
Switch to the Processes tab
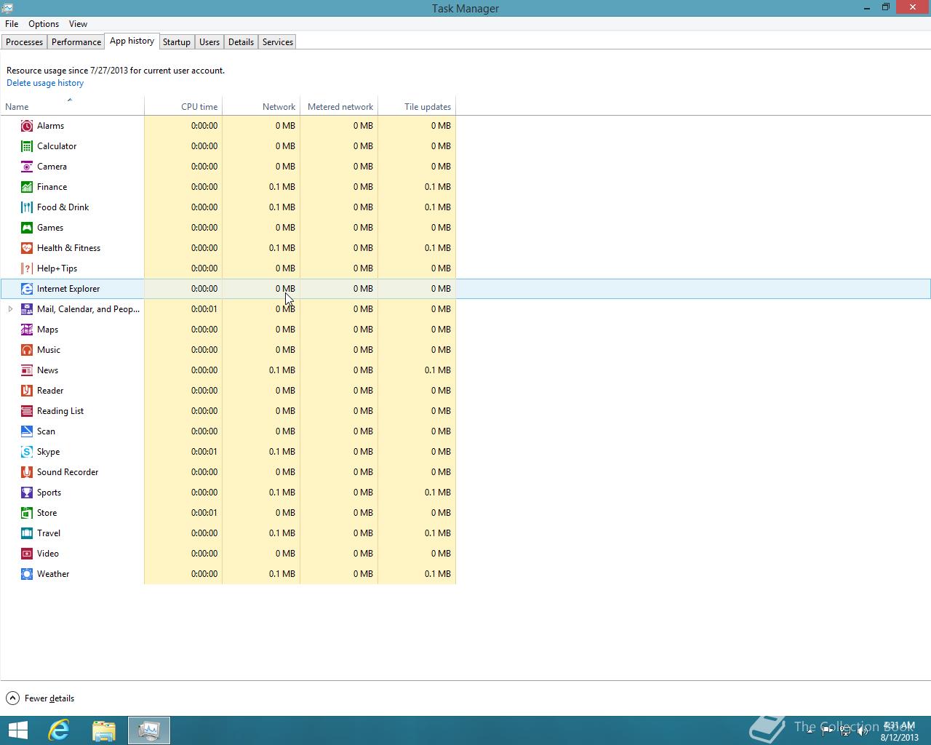tap(25, 42)
